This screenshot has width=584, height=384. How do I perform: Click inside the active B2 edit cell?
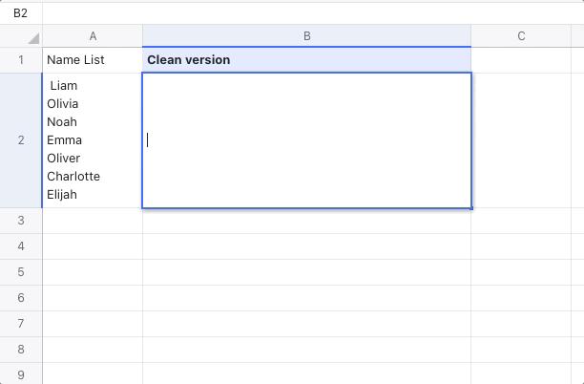pos(306,140)
